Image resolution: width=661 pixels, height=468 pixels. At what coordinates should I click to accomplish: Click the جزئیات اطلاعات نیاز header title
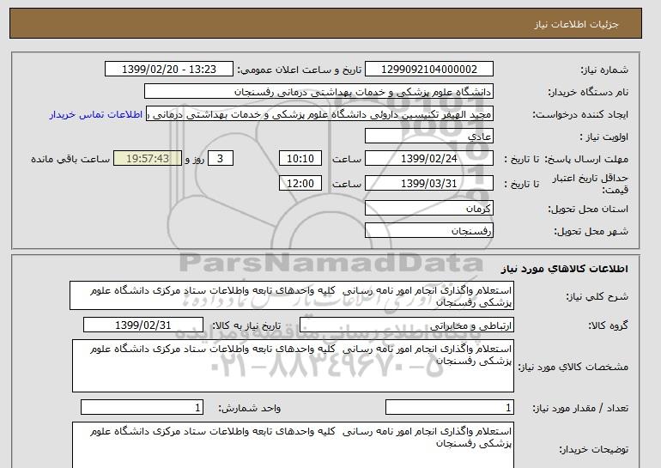click(576, 24)
